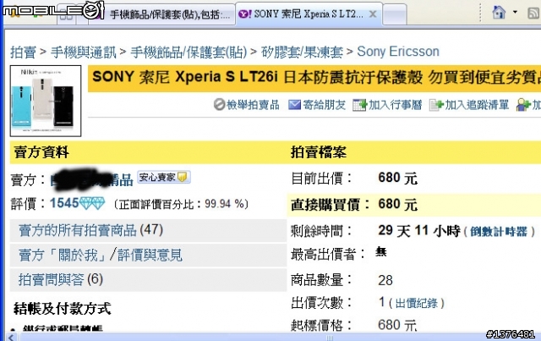Select the 目前出價 680 元 value
Viewport: 541px width, 341px height.
398,178
